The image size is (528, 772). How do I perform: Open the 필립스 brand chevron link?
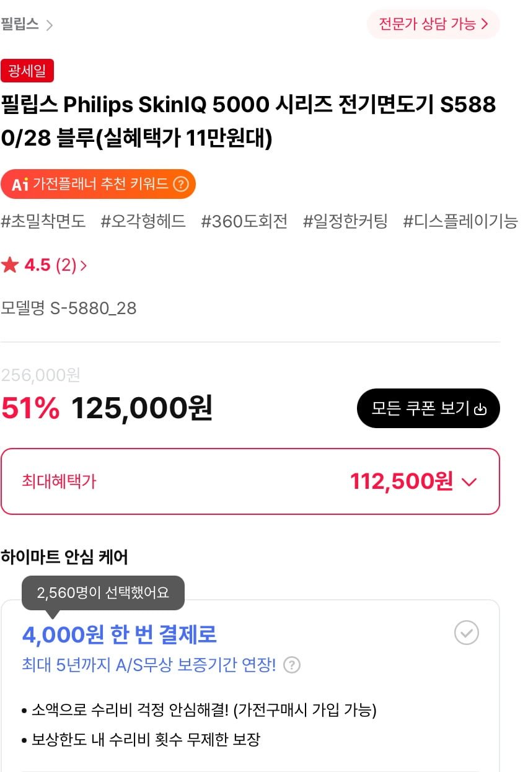click(x=50, y=25)
